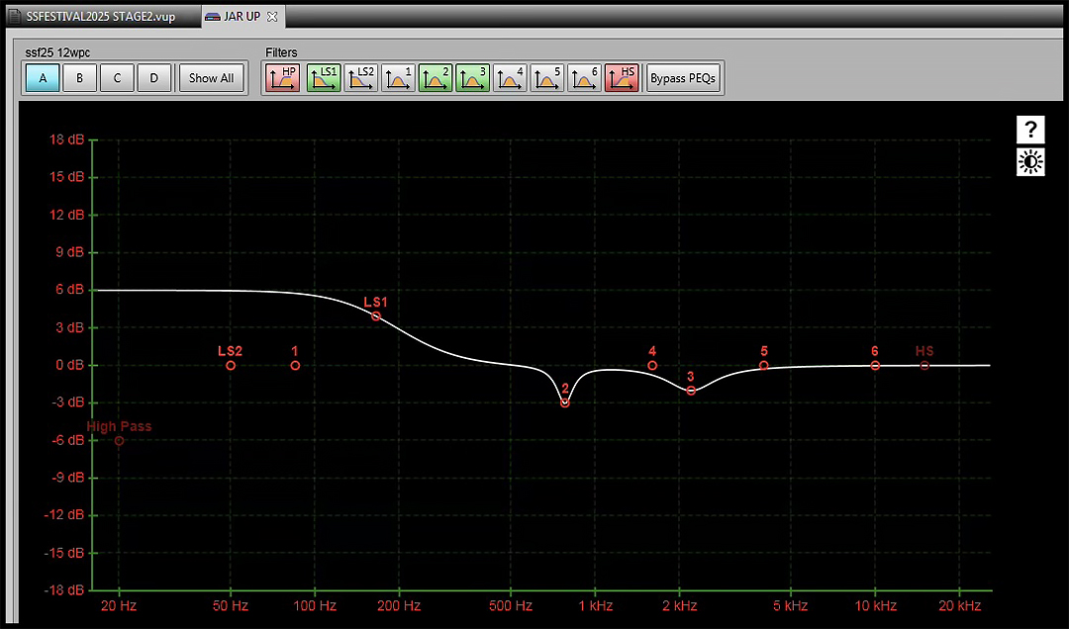Toggle parametric filter 3 icon
The image size is (1069, 629).
tap(472, 78)
